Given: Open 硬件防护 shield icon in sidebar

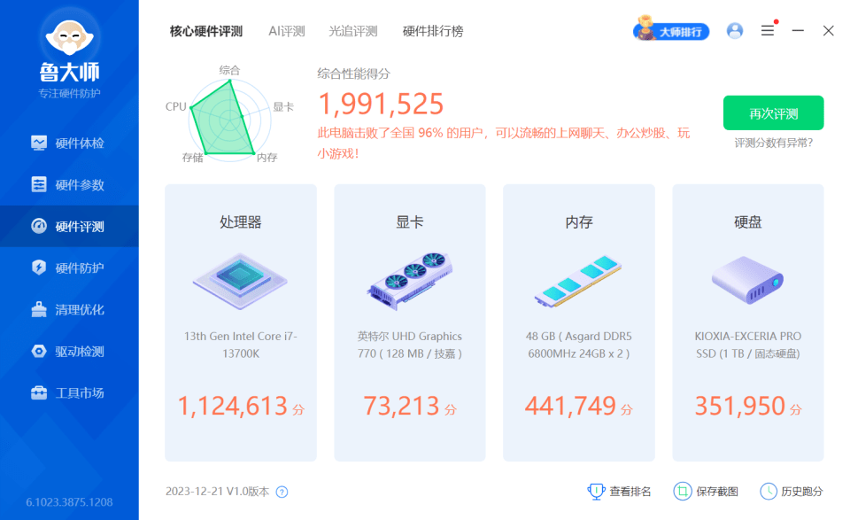Looking at the screenshot, I should pos(39,268).
